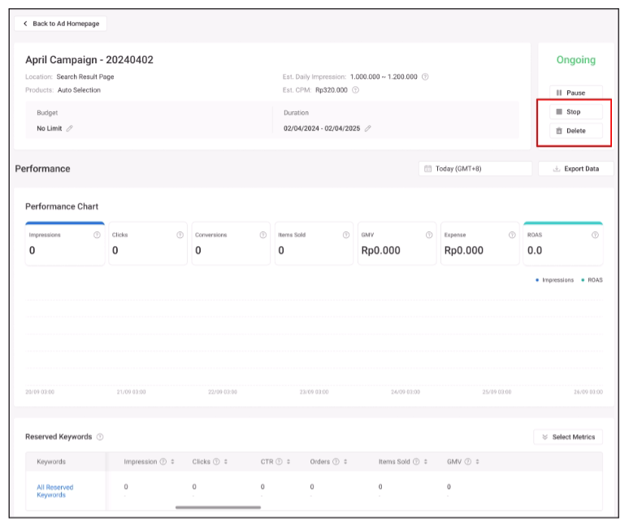The image size is (629, 522).
Task: Sort table by Impression column
Action: (172, 462)
